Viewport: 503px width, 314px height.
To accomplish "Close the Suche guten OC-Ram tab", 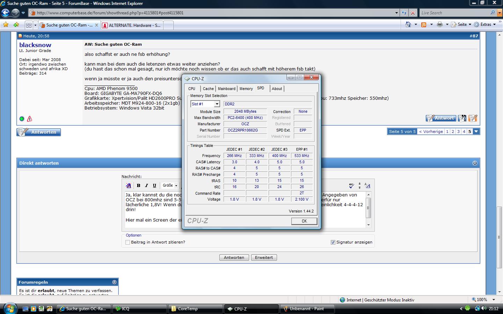I will point(97,25).
